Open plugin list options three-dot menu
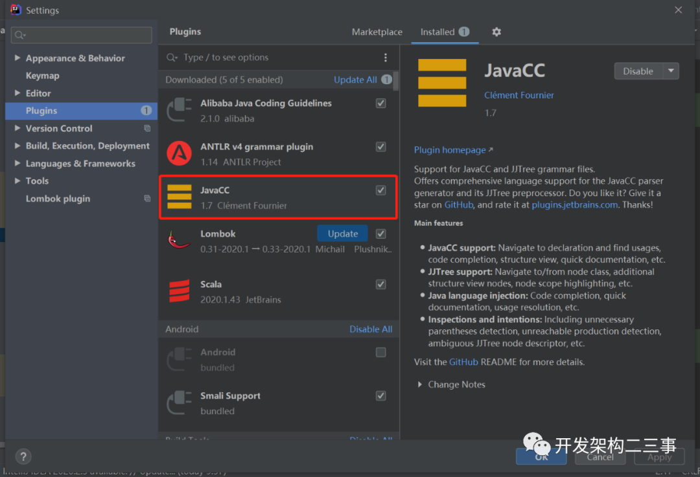Viewport: 700px width, 477px height. pos(385,58)
